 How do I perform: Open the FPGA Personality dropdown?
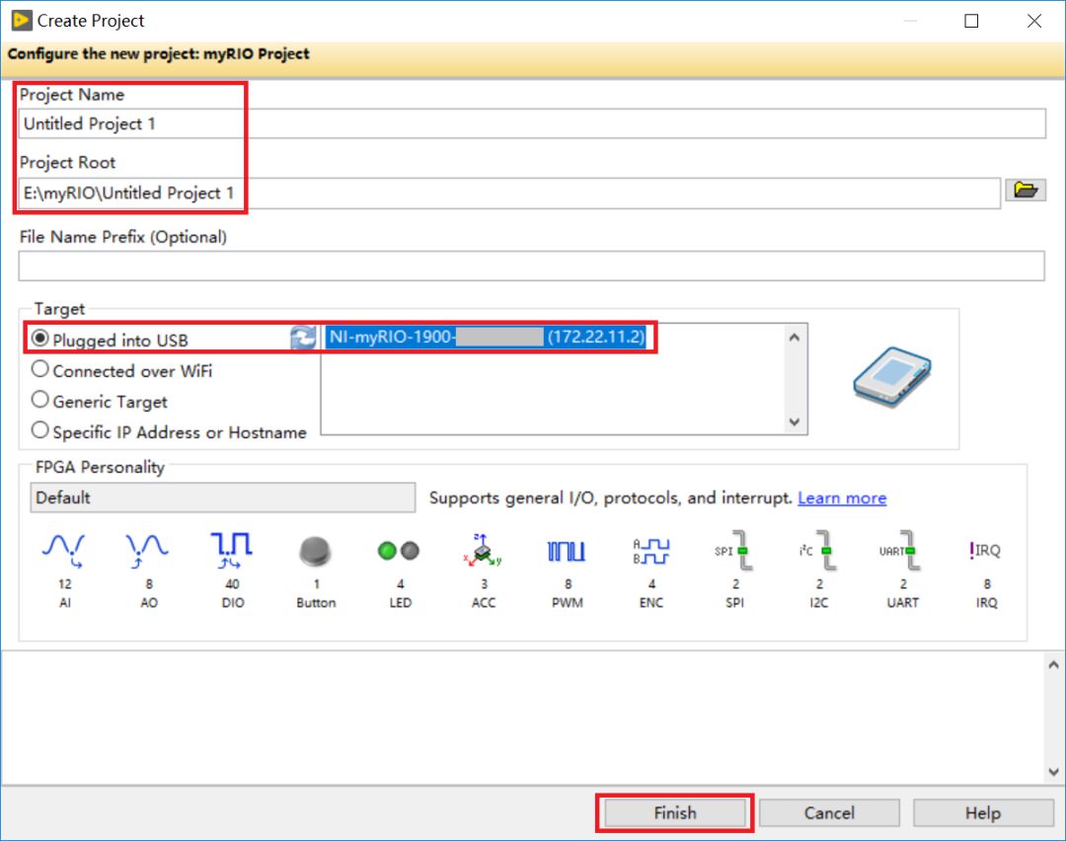coord(222,497)
